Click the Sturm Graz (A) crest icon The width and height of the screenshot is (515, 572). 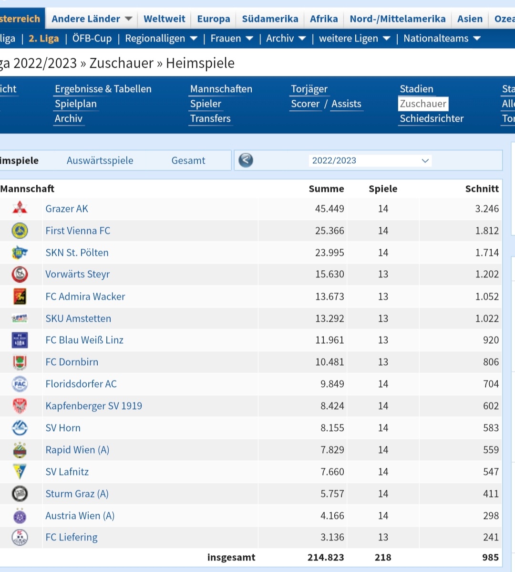20,494
